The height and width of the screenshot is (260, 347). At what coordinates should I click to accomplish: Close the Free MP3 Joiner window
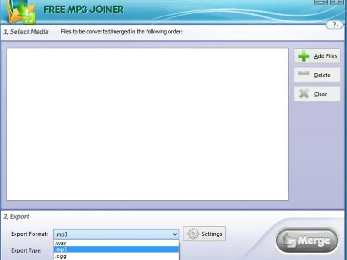337,2
